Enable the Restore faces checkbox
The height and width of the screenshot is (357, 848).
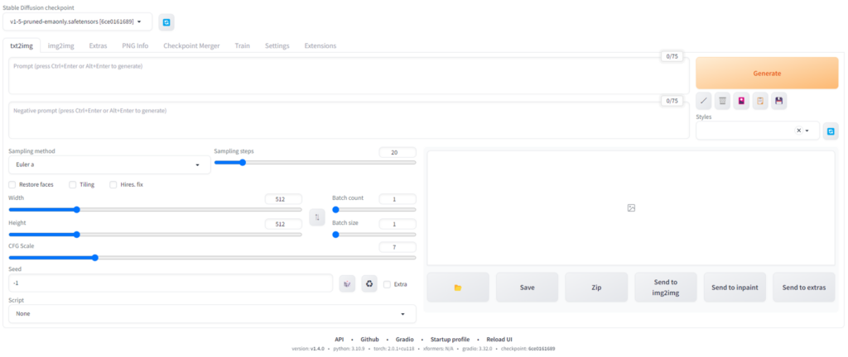coord(12,184)
